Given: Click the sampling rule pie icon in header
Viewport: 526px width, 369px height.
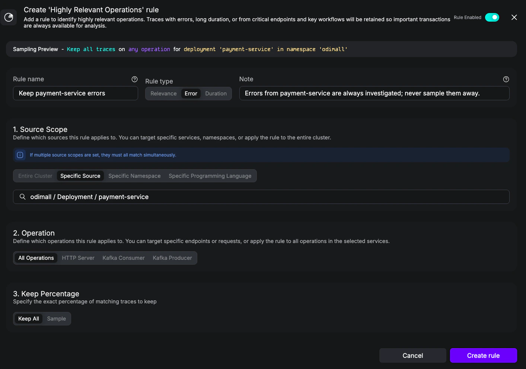Looking at the screenshot, I should pos(9,18).
